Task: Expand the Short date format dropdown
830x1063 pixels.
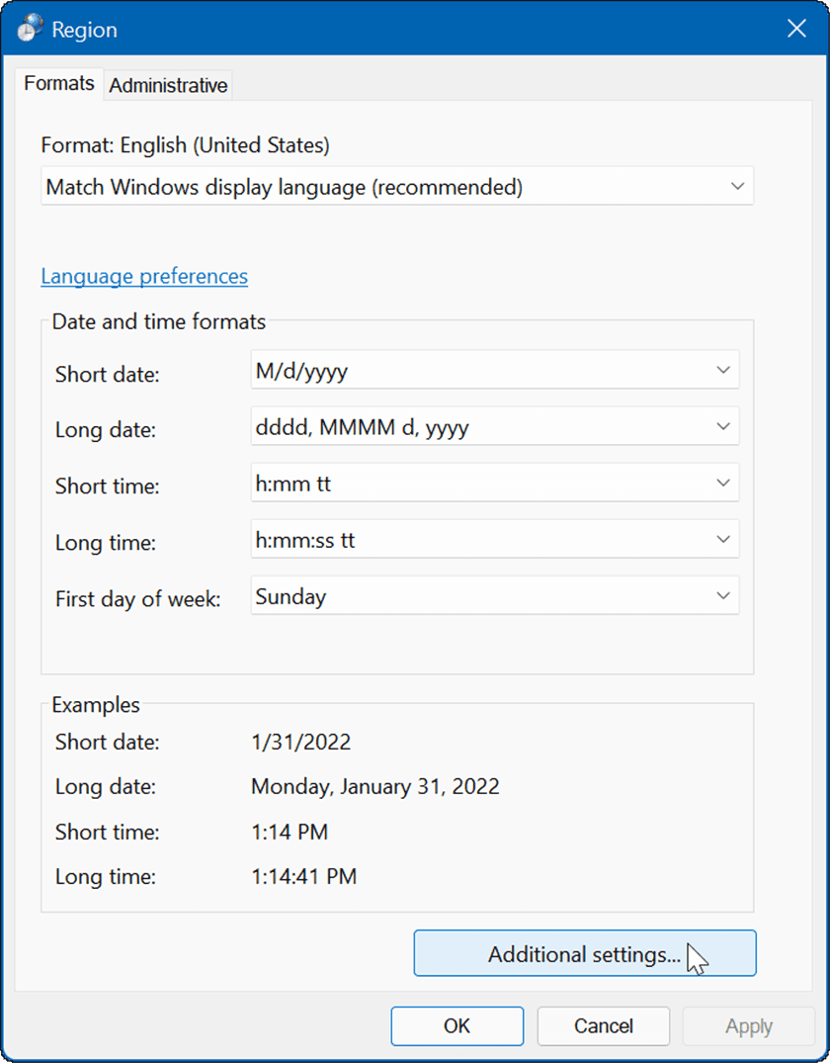Action: pos(494,371)
